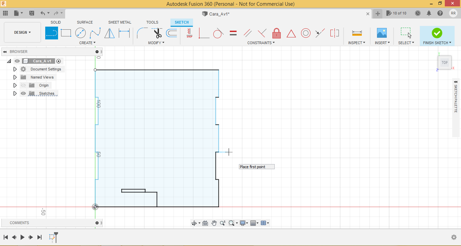Open a new design tab with plus
Image resolution: width=461 pixels, height=246 pixels.
click(378, 13)
